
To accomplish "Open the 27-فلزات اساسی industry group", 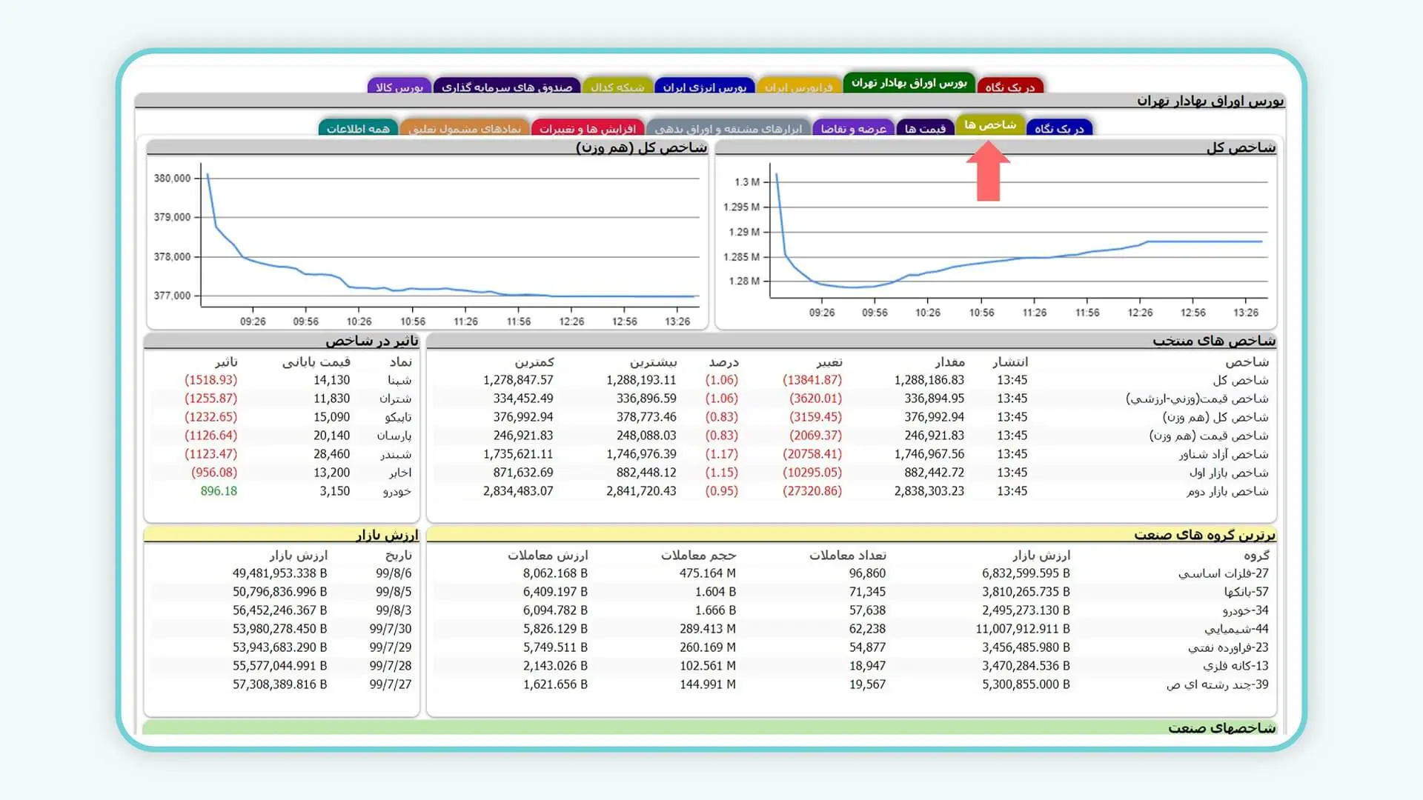I will coord(1224,573).
